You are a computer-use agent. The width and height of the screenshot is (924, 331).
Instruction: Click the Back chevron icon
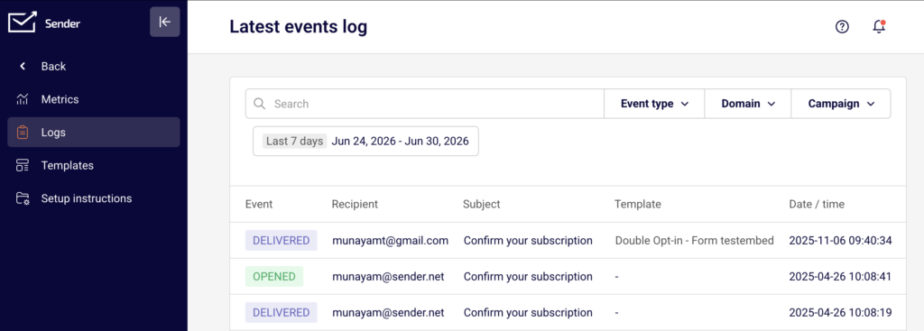coord(23,67)
